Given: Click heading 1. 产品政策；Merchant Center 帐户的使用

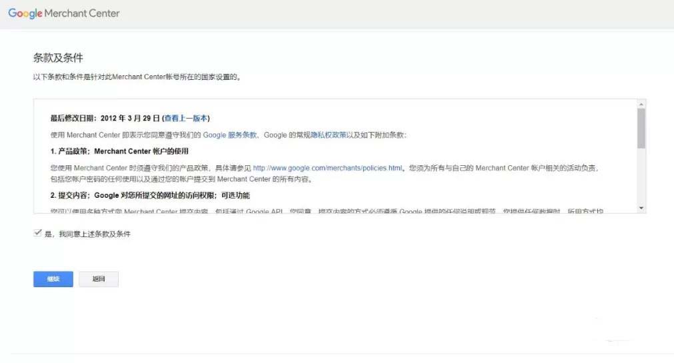Looking at the screenshot, I should [119, 151].
